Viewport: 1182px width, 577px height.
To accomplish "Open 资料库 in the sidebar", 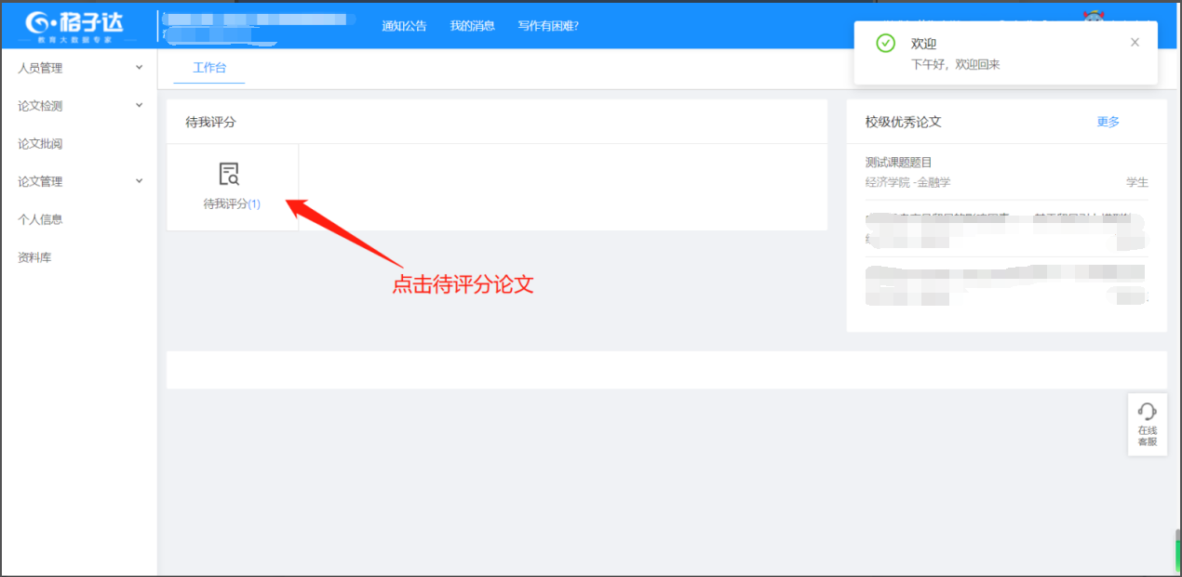I will [34, 257].
